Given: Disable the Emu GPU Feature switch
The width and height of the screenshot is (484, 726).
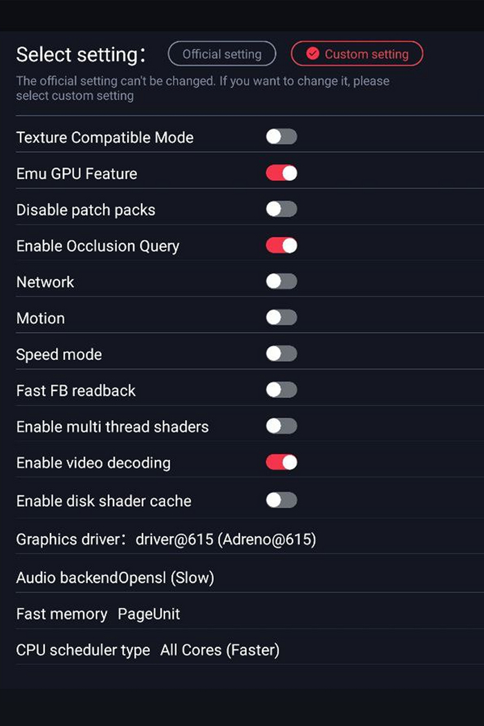Looking at the screenshot, I should (281, 172).
